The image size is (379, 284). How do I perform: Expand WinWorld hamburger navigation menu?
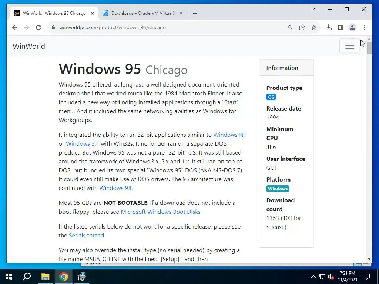coord(349,46)
